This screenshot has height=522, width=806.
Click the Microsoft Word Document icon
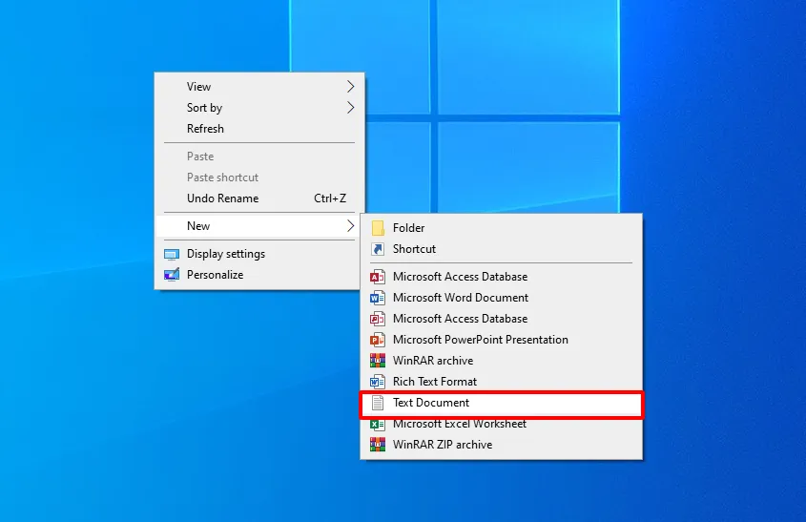tap(377, 298)
